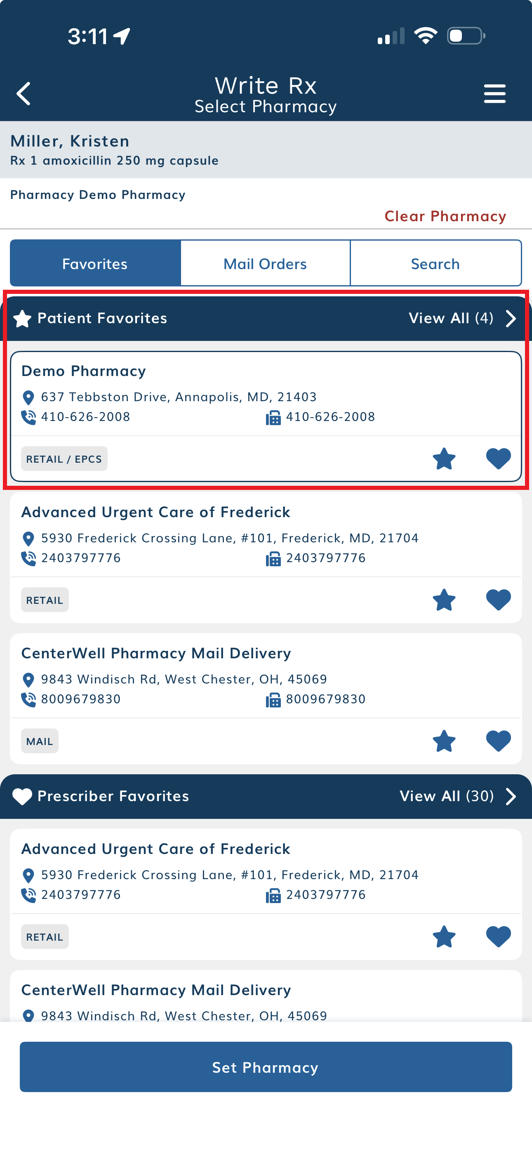Switch to the Search tab
The width and height of the screenshot is (532, 1154).
click(x=435, y=263)
